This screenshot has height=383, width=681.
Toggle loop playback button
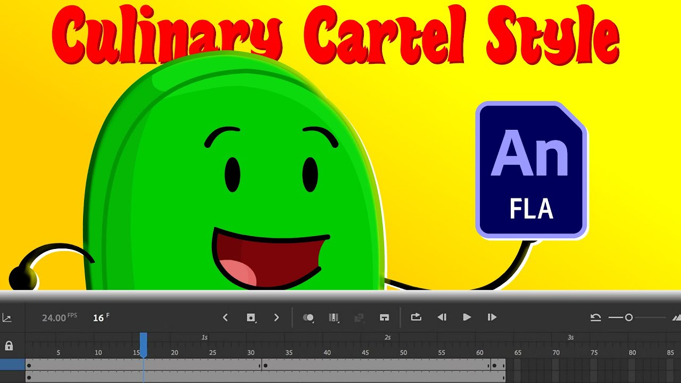pos(416,317)
